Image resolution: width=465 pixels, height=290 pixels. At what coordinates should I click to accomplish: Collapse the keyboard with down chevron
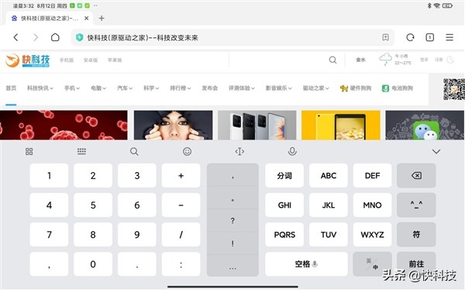coord(436,152)
